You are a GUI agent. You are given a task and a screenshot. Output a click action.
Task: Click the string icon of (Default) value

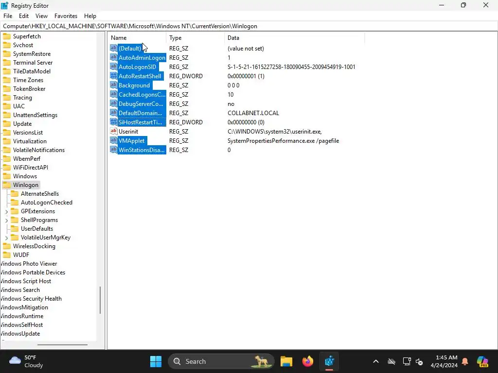(x=113, y=48)
